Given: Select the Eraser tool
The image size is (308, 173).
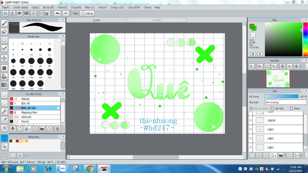Looking at the screenshot, I should coord(4,32).
